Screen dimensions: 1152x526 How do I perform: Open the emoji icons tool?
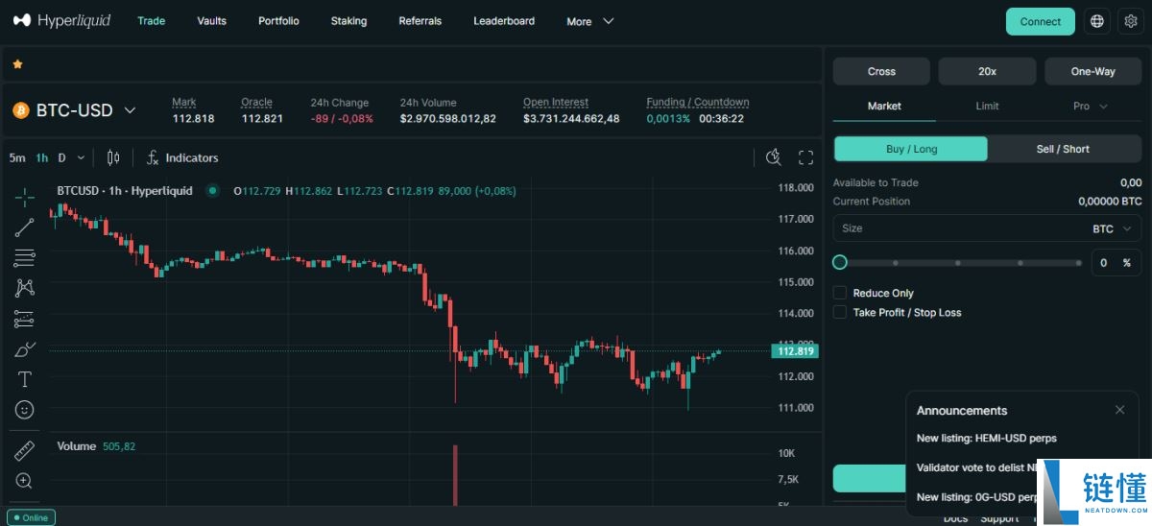24,410
